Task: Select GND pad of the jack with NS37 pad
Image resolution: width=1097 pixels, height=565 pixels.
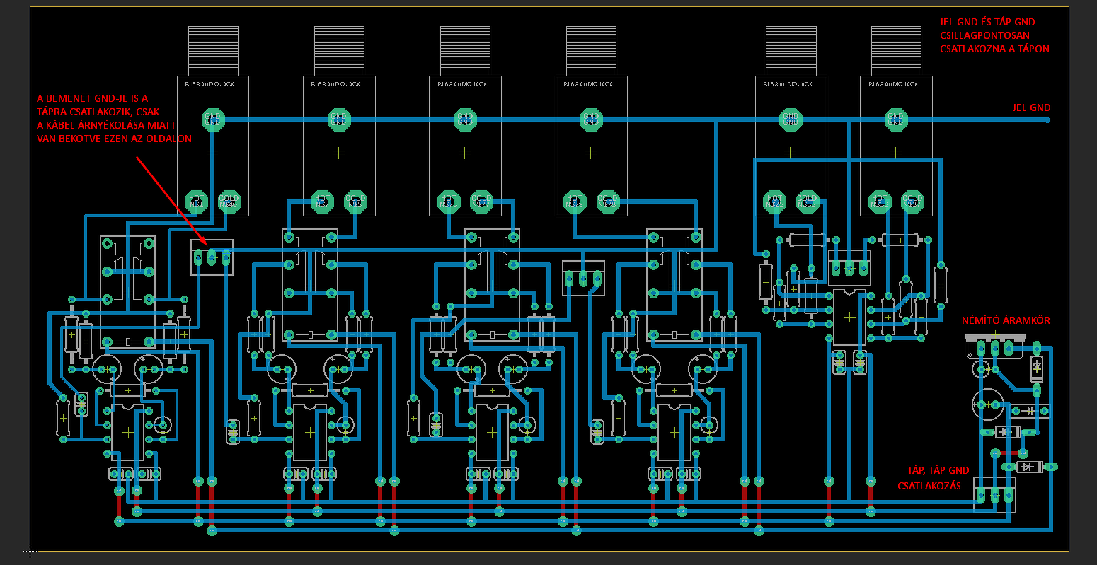Action: 895,120
